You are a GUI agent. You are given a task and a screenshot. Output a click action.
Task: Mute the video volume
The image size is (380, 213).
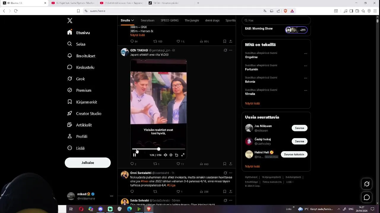click(165, 155)
